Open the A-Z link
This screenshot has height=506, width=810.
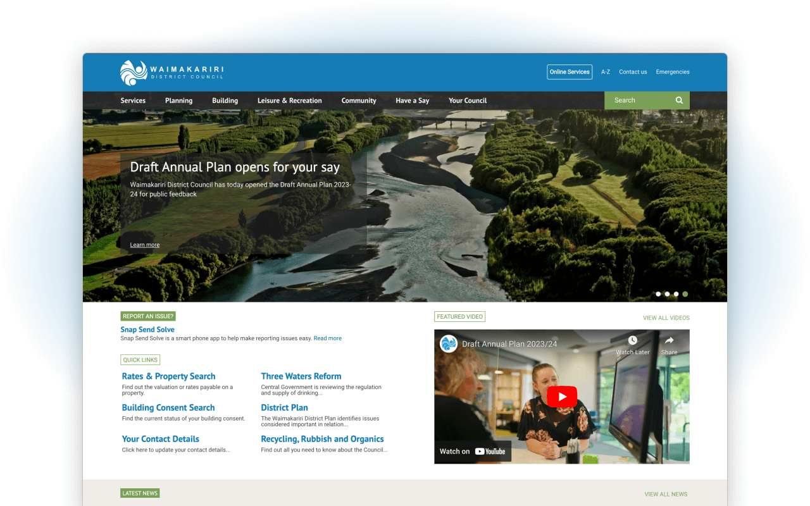[606, 72]
